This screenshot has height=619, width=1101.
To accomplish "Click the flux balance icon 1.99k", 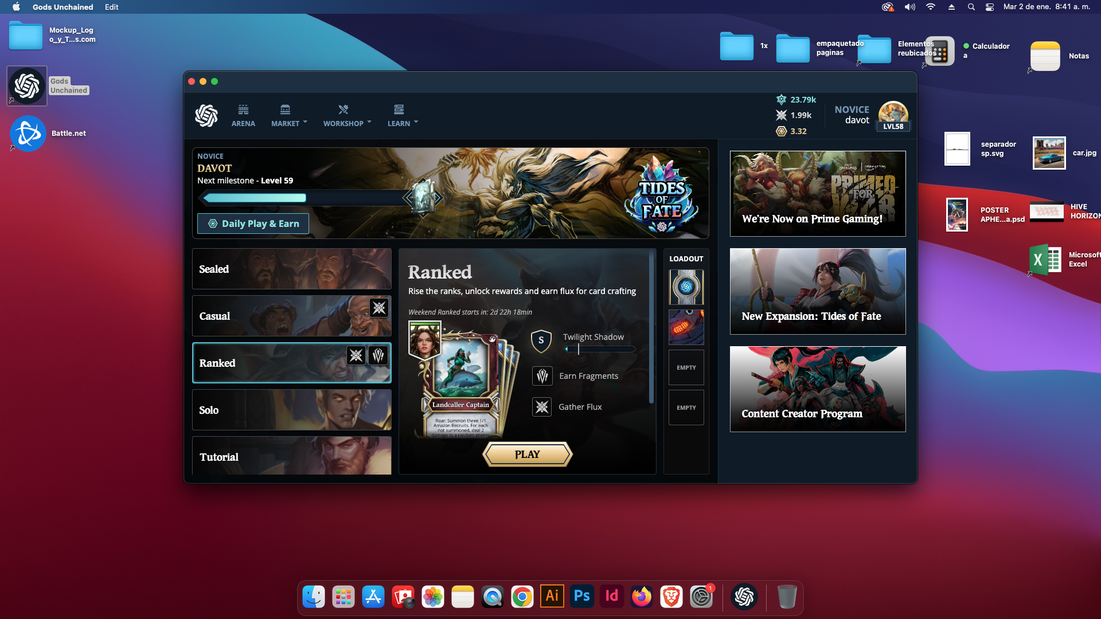I will pyautogui.click(x=781, y=115).
